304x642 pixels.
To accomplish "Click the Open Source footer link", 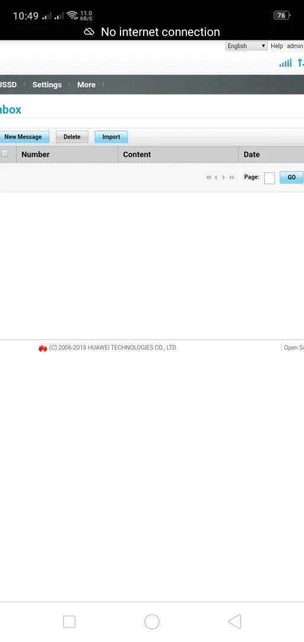I will (294, 348).
